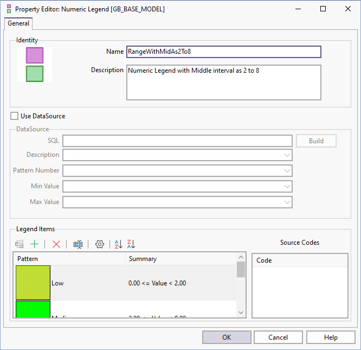Enable the Use DataSource checkbox
Viewport: 361px width, 350px height.
[x=14, y=116]
